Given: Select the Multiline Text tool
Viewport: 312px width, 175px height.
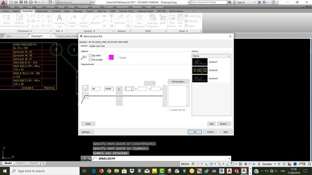Looking at the screenshot, I should (59, 21).
